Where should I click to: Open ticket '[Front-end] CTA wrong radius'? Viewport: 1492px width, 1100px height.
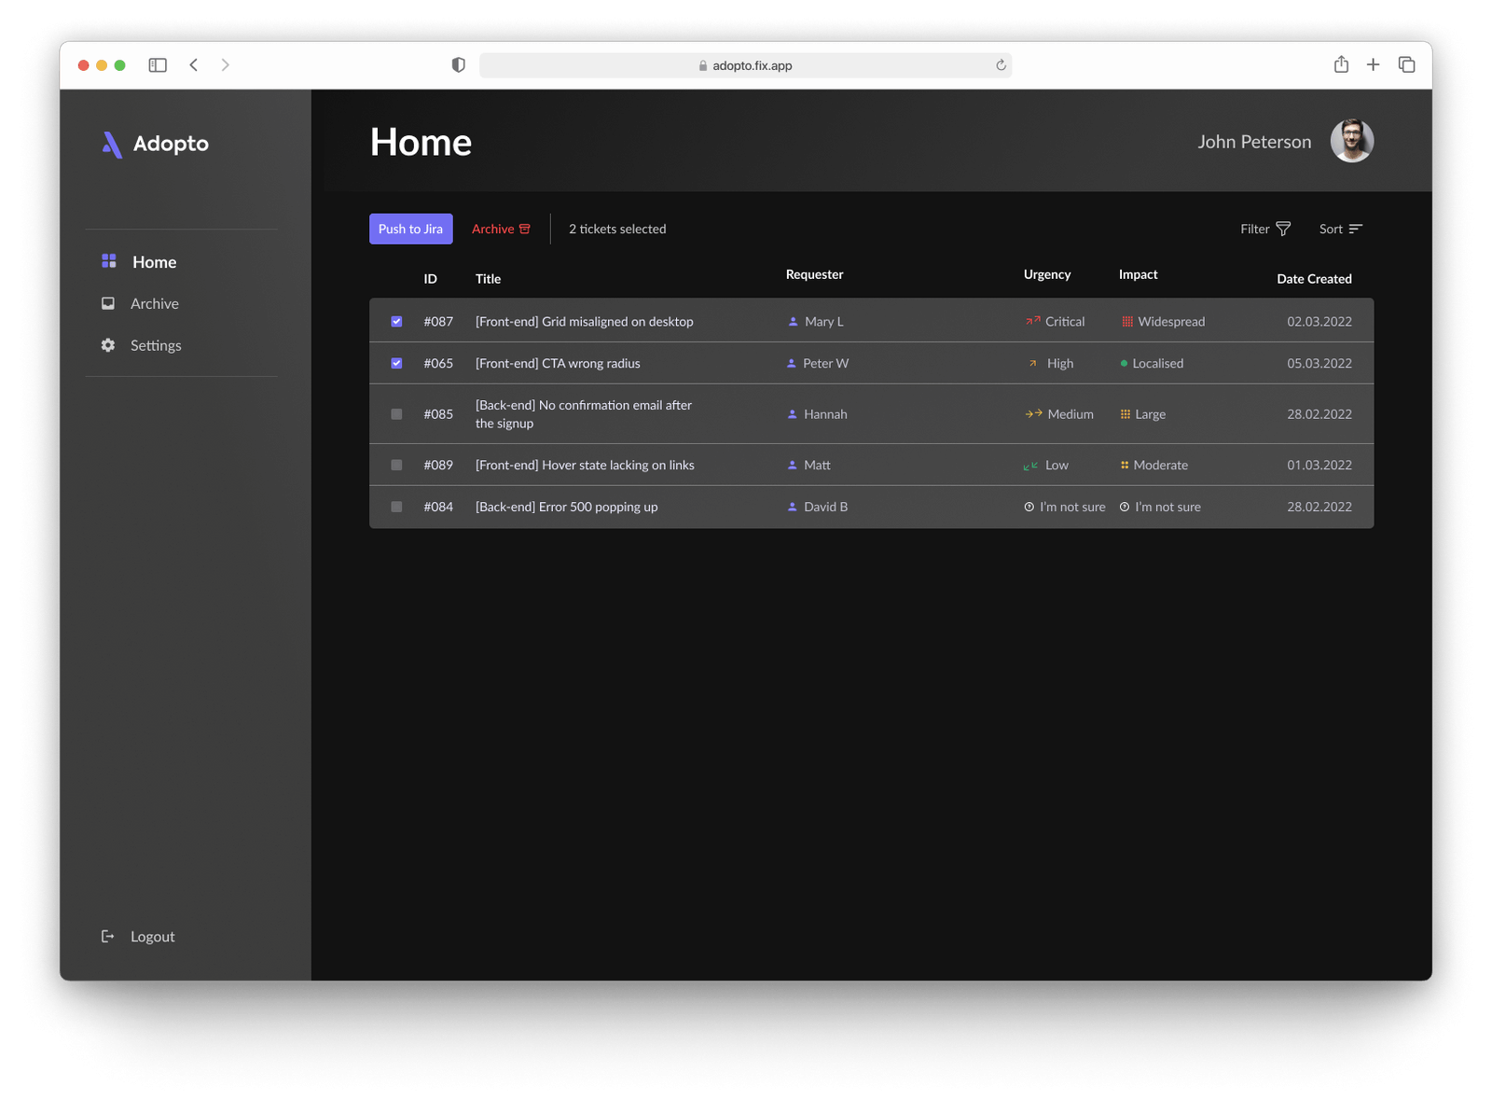point(558,363)
